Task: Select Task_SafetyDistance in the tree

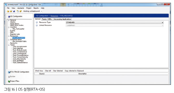Action: coord(20,63)
